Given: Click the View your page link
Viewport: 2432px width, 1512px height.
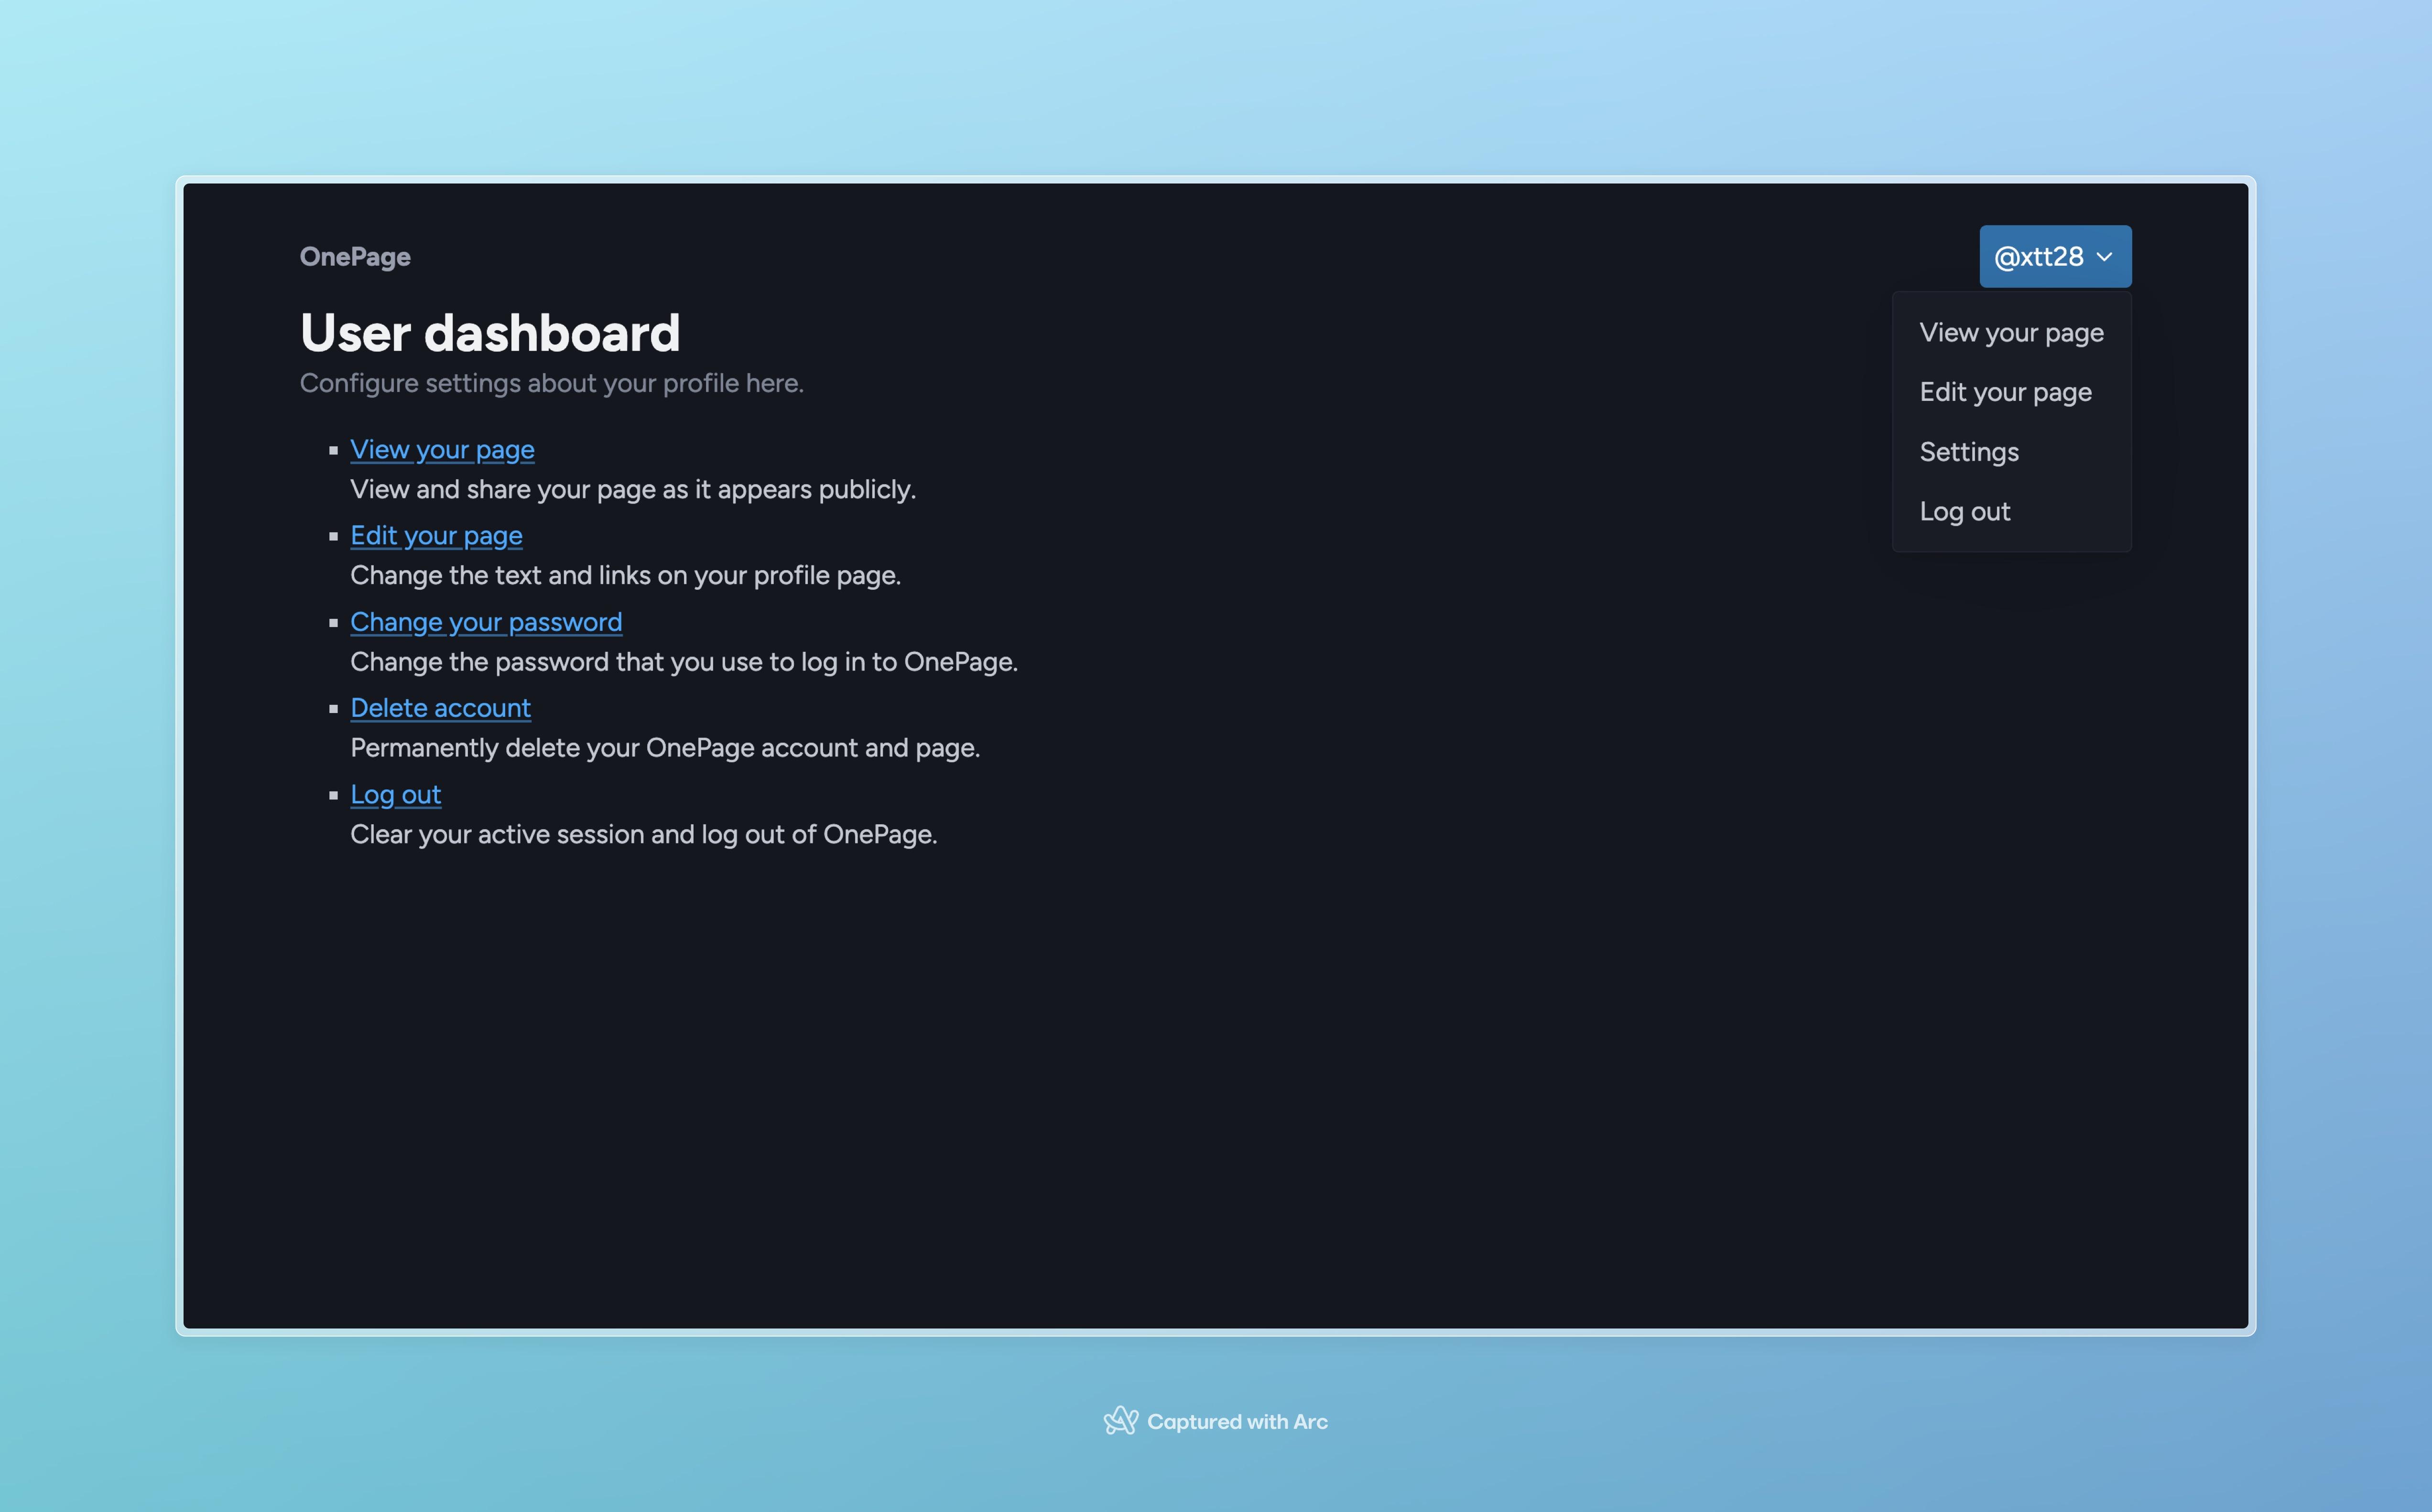Looking at the screenshot, I should tap(441, 448).
